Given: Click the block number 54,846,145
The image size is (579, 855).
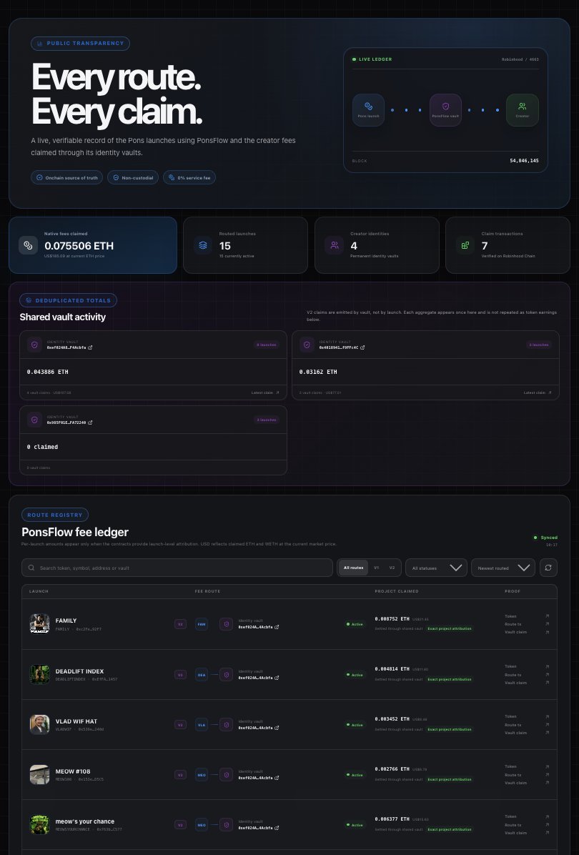Looking at the screenshot, I should point(524,161).
